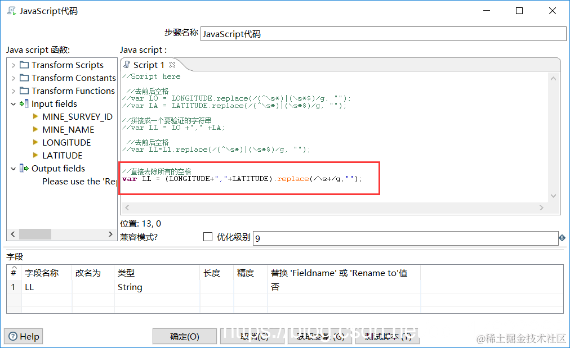Click the function tree horizontal scrollbar thumb
Image resolution: width=570 pixels, height=348 pixels.
(x=35, y=234)
